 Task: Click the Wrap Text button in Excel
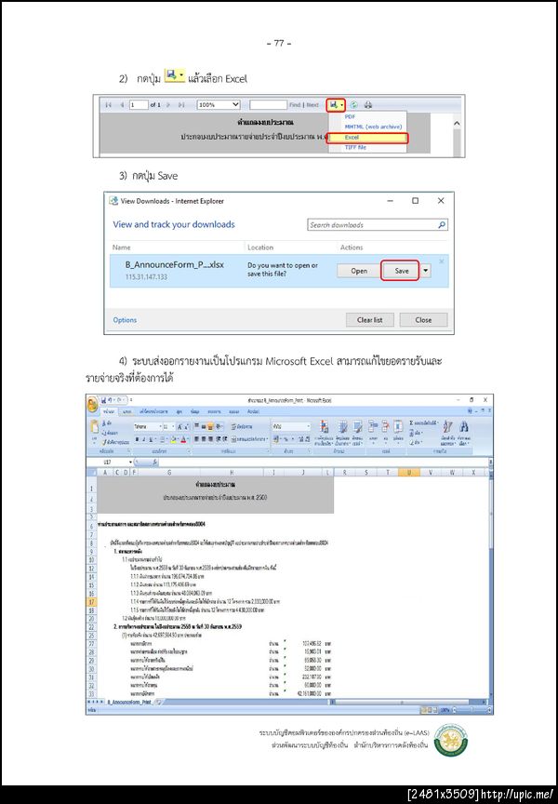pyautogui.click(x=241, y=426)
